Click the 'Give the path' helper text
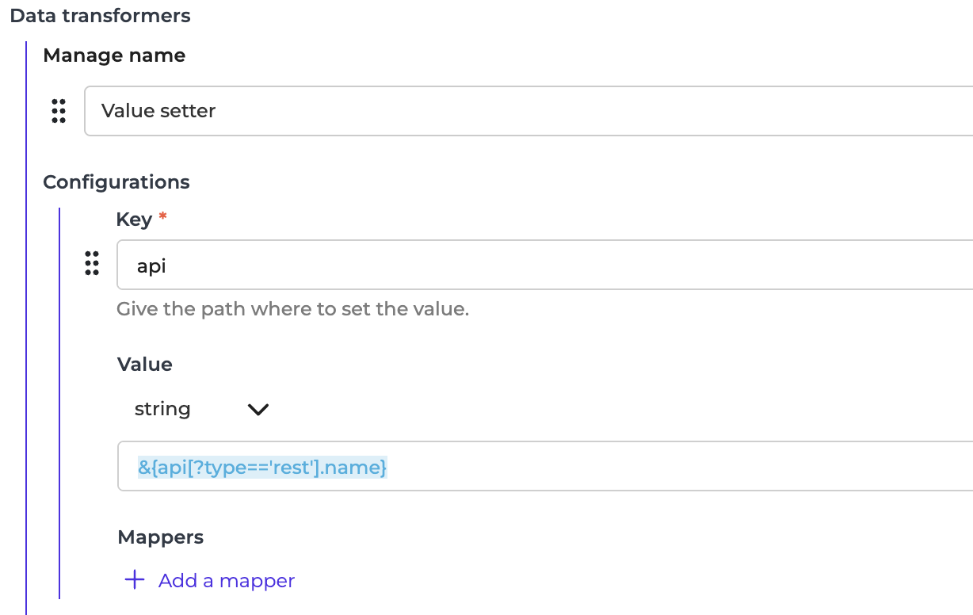Screen dimensions: 973x615 292,308
